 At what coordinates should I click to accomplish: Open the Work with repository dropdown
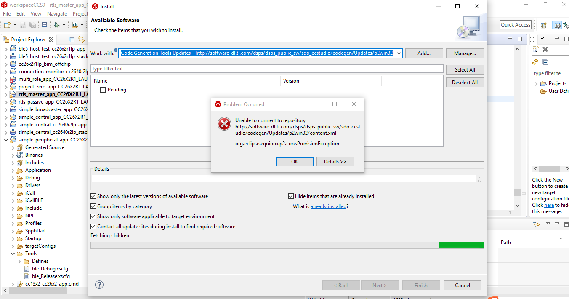click(x=398, y=53)
